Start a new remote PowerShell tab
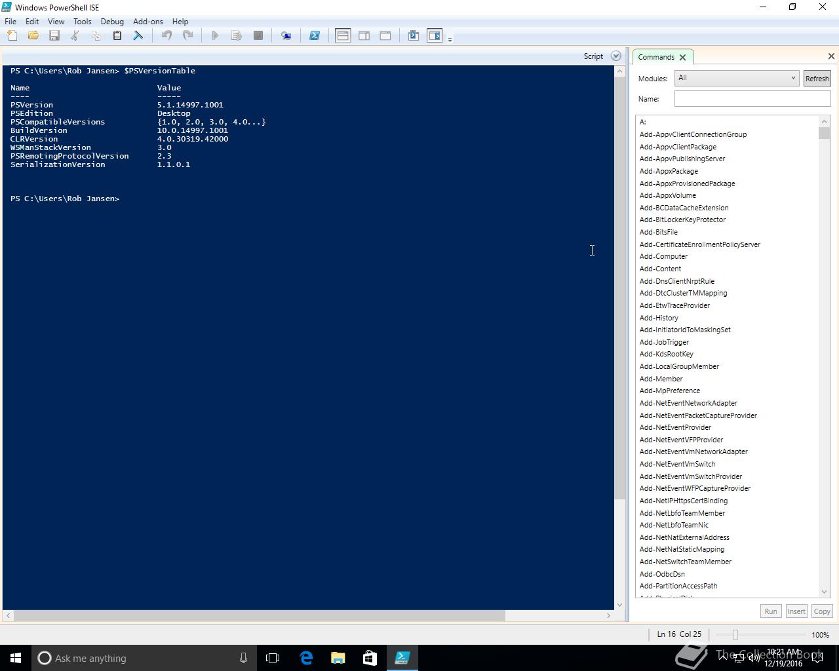This screenshot has width=839, height=671. pyautogui.click(x=286, y=36)
